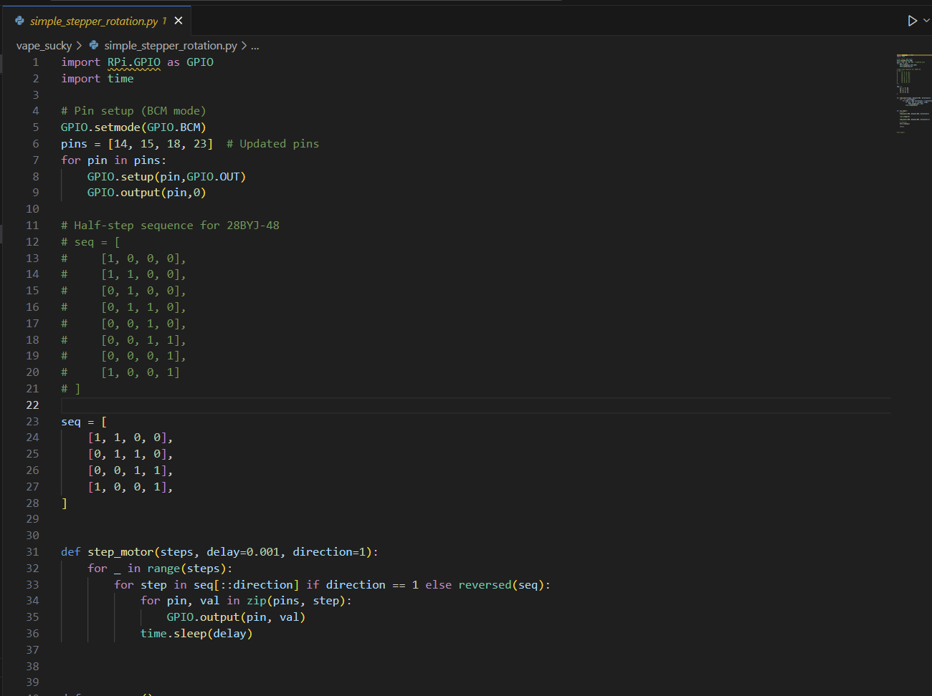Open the simple_stepper_rotation.py breadcrumb

tap(171, 46)
